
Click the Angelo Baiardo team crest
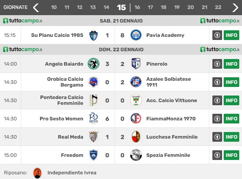[x=94, y=64]
